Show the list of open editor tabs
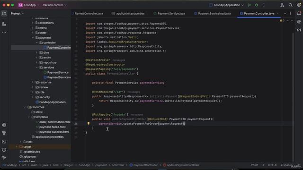 285,14
